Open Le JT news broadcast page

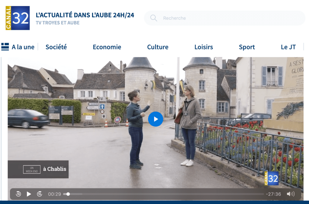pos(288,47)
